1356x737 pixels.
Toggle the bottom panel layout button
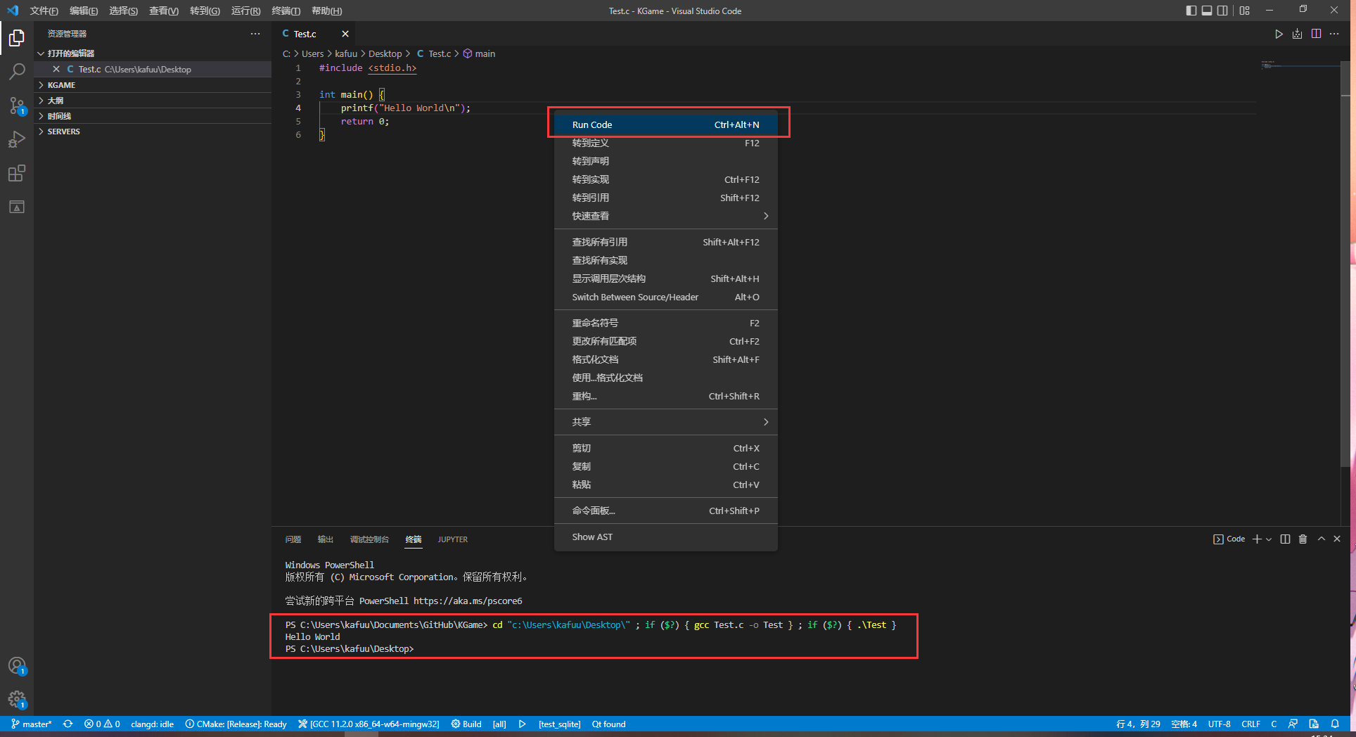[1207, 11]
